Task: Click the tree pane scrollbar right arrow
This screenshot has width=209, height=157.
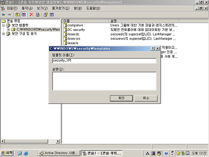Action: pos(58,141)
